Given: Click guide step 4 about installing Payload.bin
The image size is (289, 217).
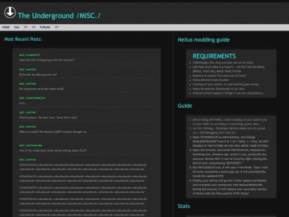Looking at the screenshot, I should [230, 156].
